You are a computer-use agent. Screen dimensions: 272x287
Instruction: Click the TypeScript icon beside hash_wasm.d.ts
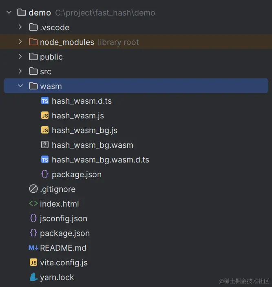point(45,101)
